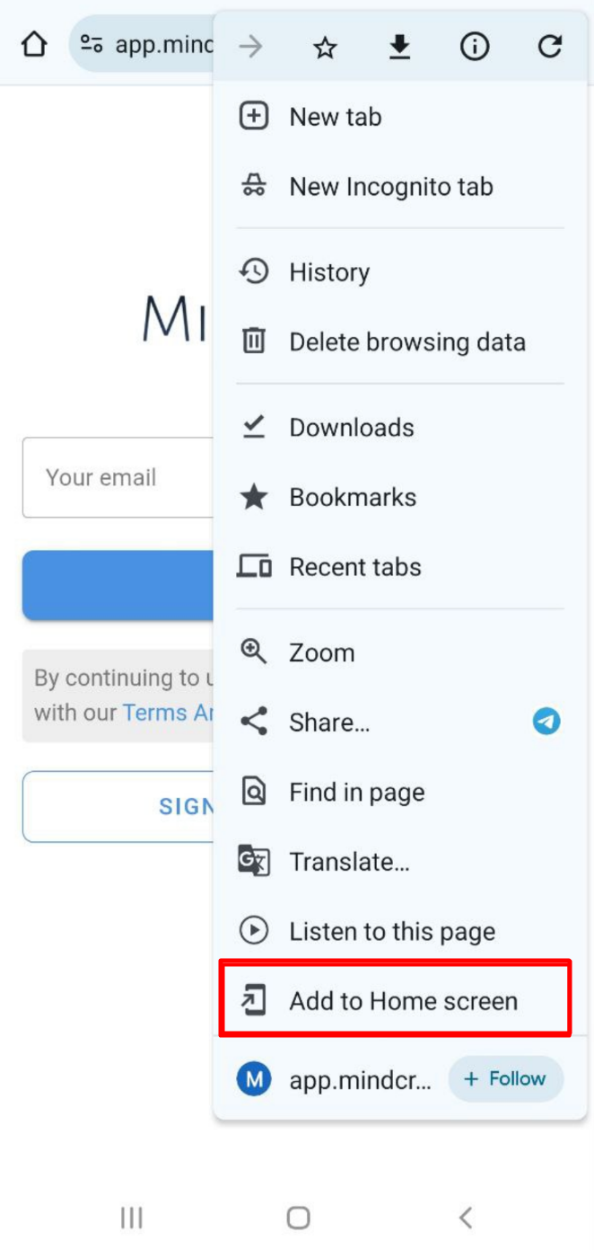Image resolution: width=594 pixels, height=1250 pixels.
Task: Open Downloads menu entry
Action: 351,428
